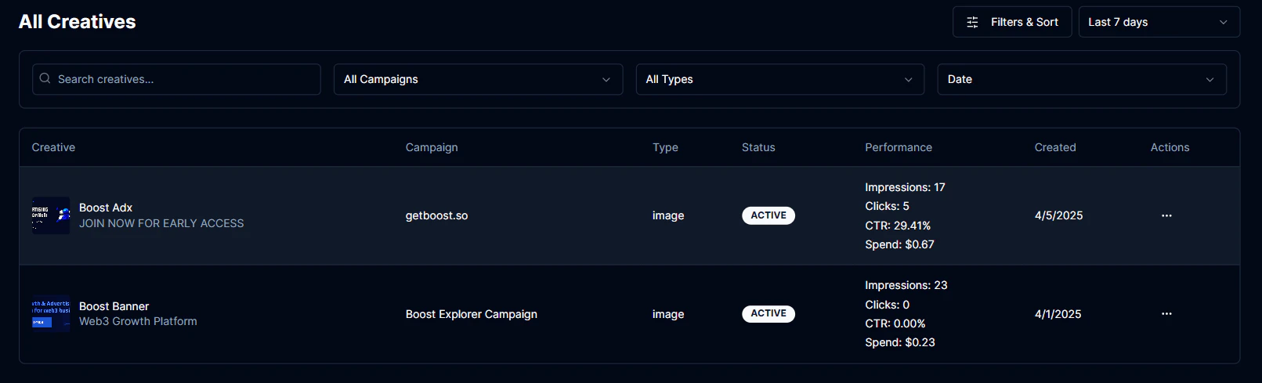Open the Last 7 days dropdown

[x=1159, y=22]
